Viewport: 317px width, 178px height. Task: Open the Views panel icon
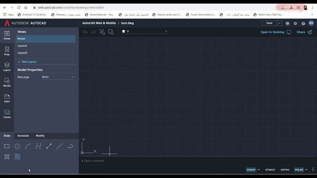pyautogui.click(x=7, y=35)
